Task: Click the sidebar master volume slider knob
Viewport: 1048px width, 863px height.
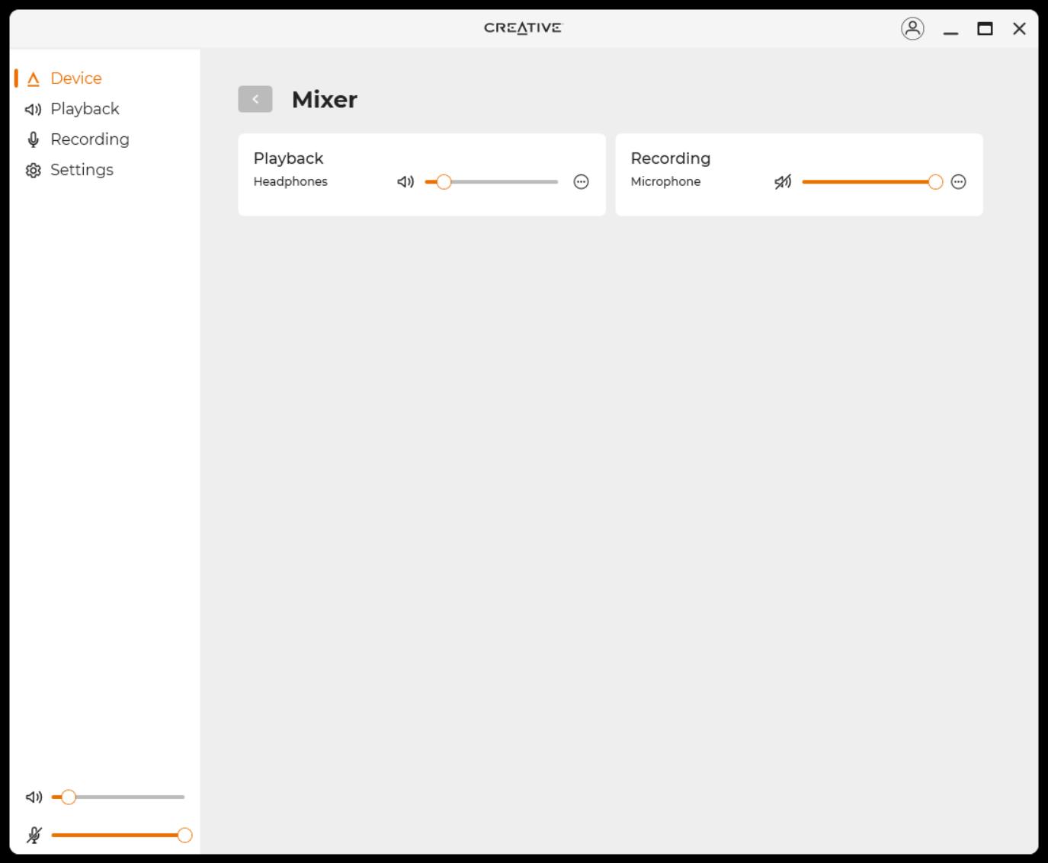Action: 69,797
